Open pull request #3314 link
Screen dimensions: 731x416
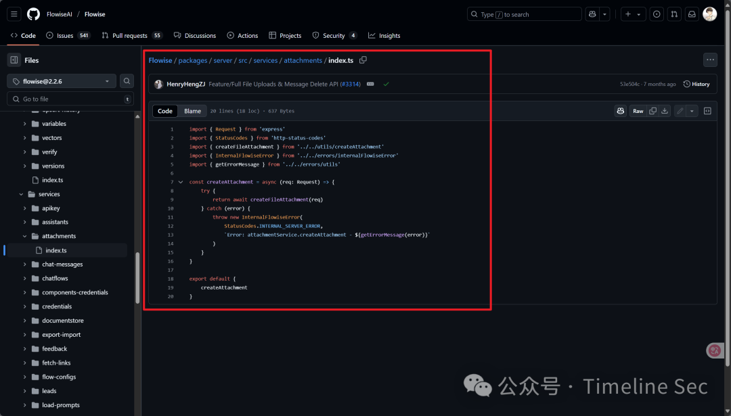[350, 85]
